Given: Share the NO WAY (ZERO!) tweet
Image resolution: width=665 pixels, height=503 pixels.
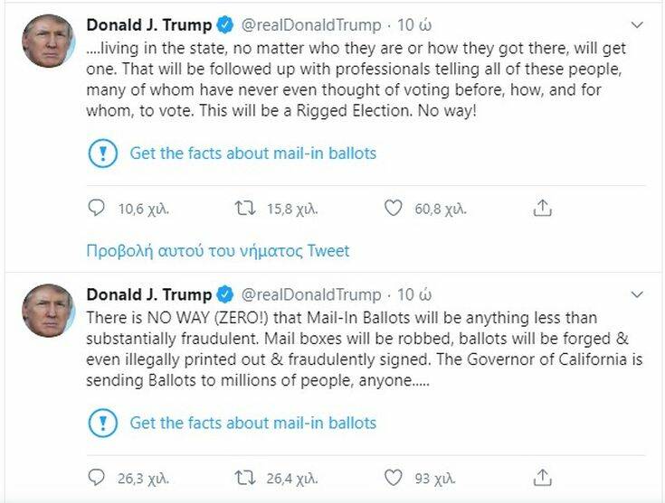Looking at the screenshot, I should click(x=542, y=477).
